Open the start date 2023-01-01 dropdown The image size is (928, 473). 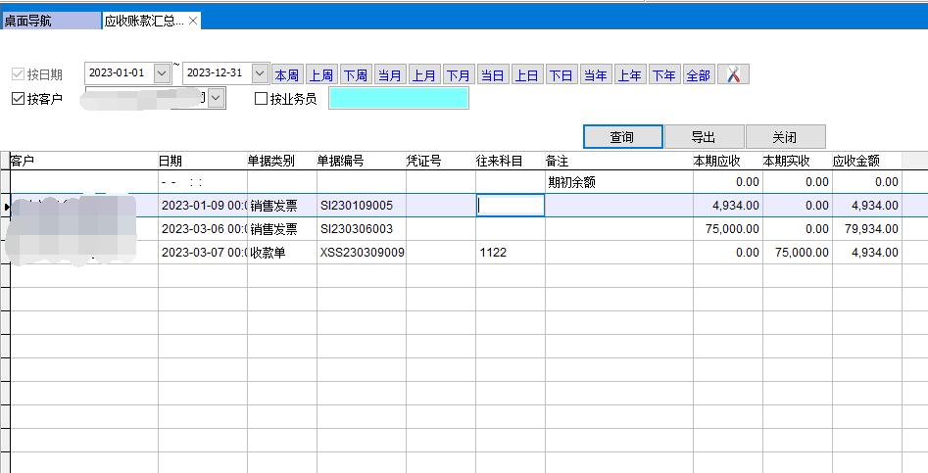(162, 73)
